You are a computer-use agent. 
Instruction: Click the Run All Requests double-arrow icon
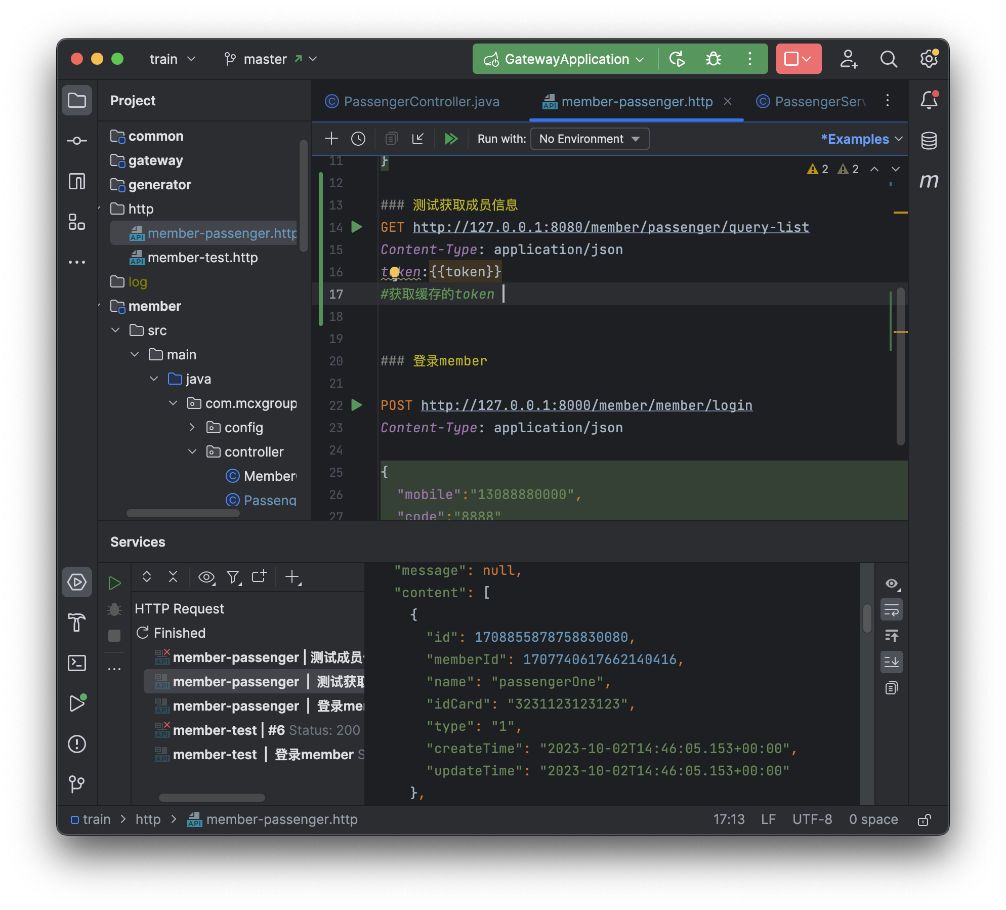(x=451, y=139)
